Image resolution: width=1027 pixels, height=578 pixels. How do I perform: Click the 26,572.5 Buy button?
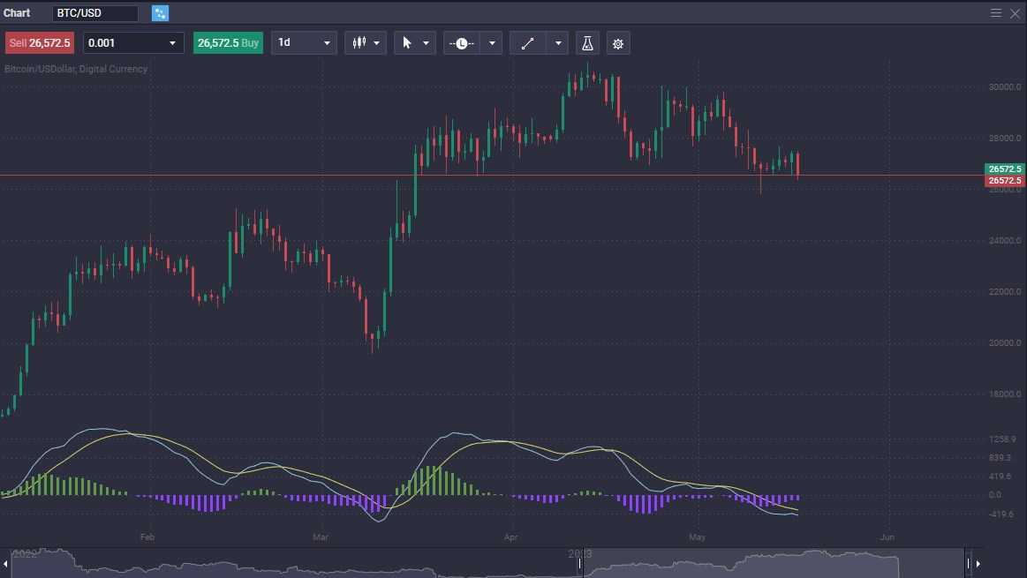(228, 42)
